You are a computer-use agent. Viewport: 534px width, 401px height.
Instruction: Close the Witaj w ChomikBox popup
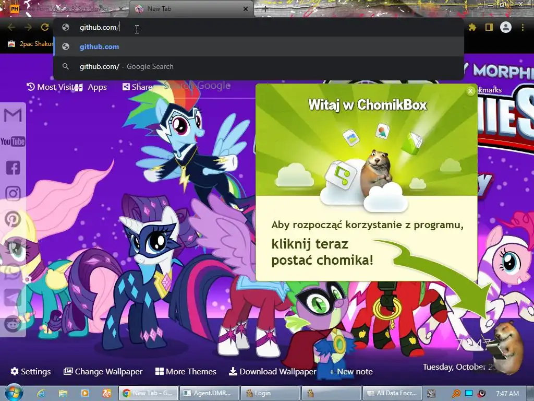(x=470, y=91)
